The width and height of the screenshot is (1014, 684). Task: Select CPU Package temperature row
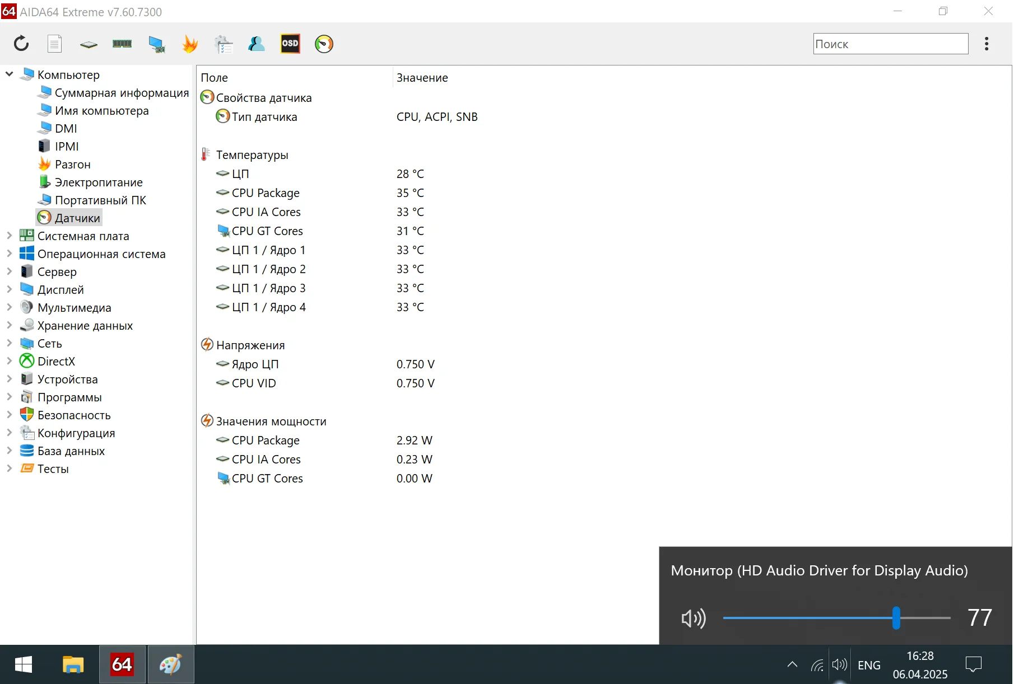604,193
